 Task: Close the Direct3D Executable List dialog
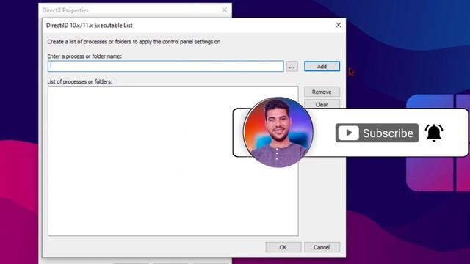(339, 25)
